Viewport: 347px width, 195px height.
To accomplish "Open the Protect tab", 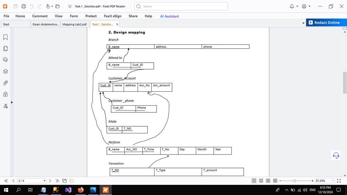I will click(91, 16).
